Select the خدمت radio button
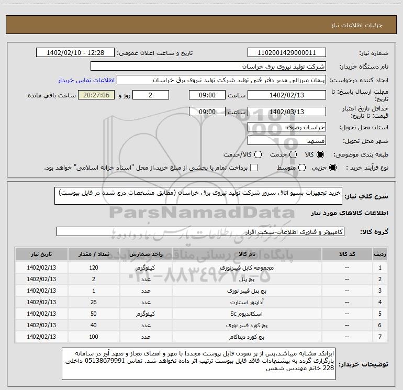The image size is (403, 390). point(293,154)
